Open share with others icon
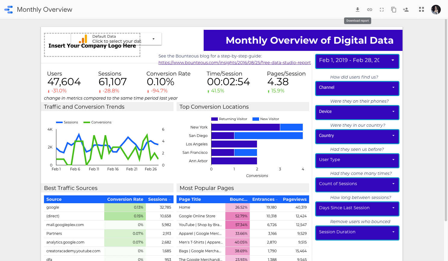This screenshot has width=448, height=261. click(406, 10)
